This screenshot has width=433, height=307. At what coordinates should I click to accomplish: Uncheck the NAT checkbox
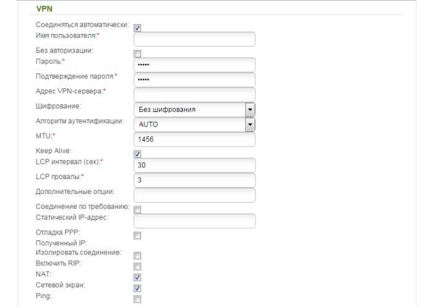(137, 277)
